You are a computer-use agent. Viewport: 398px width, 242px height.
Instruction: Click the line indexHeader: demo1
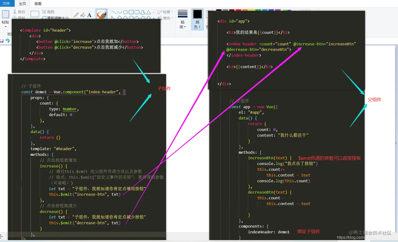tap(269, 232)
